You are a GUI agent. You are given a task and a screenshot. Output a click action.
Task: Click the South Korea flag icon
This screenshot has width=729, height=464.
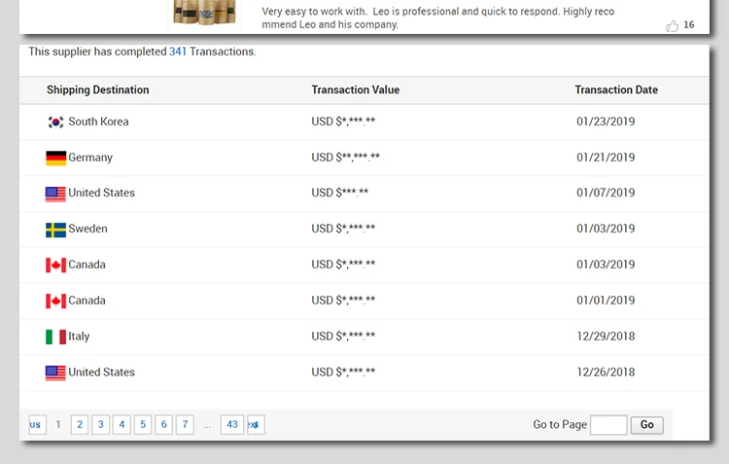(x=55, y=123)
